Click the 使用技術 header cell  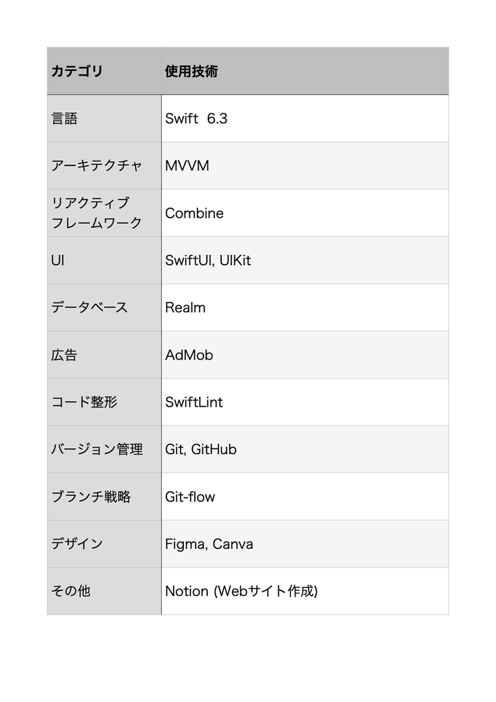(x=304, y=71)
